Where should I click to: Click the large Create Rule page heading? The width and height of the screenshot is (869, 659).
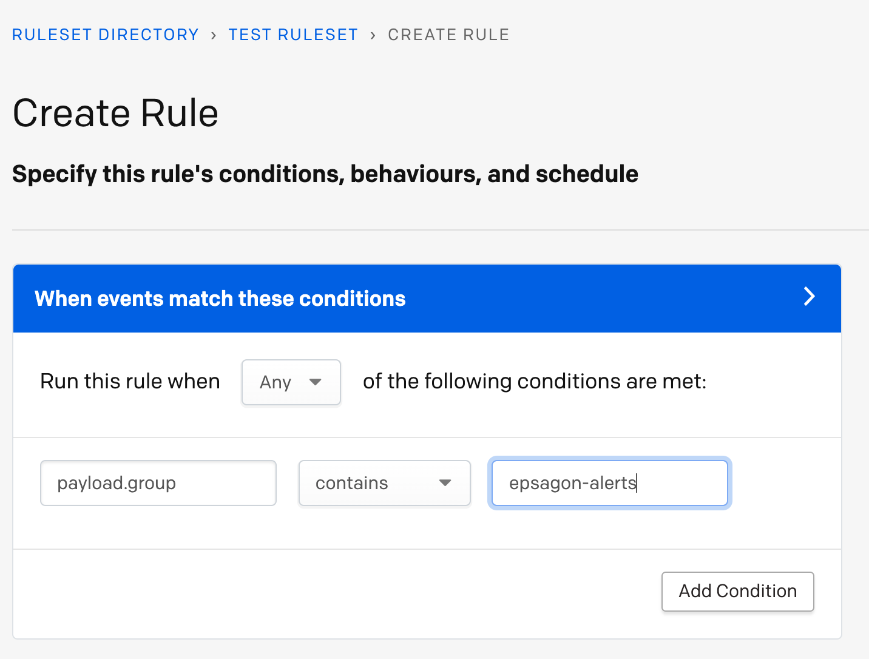pos(115,113)
